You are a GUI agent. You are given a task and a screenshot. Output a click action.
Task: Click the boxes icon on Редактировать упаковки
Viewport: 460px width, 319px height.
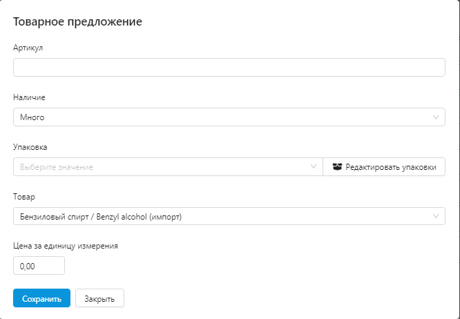point(337,167)
